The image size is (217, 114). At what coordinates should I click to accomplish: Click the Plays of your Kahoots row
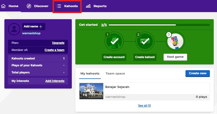tap(38, 65)
